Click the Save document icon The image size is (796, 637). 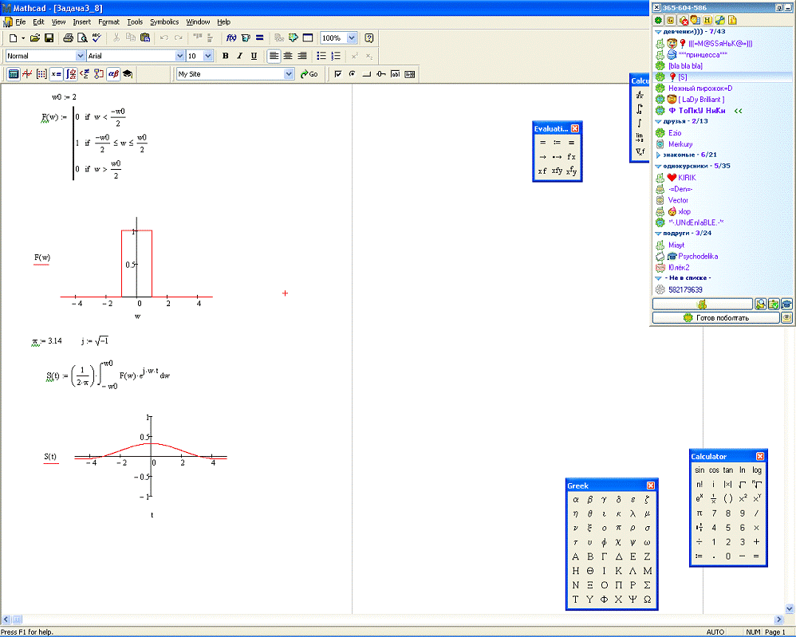pos(49,37)
